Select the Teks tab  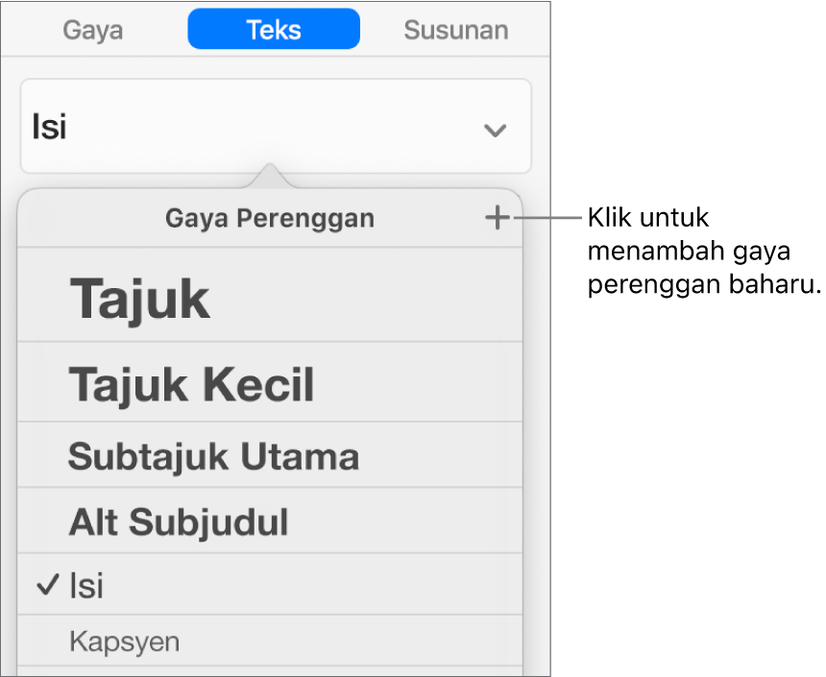pyautogui.click(x=274, y=29)
